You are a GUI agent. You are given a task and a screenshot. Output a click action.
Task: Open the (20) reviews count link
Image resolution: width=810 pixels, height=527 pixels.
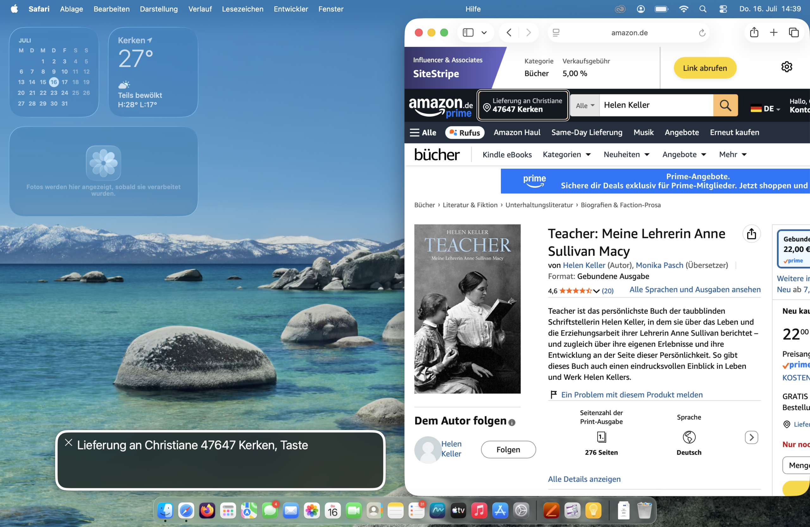pos(607,291)
